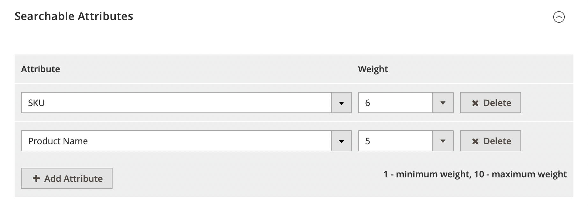Viewport: 588px width, 214px height.
Task: Click the plus icon on Add Attribute
Action: pos(36,179)
